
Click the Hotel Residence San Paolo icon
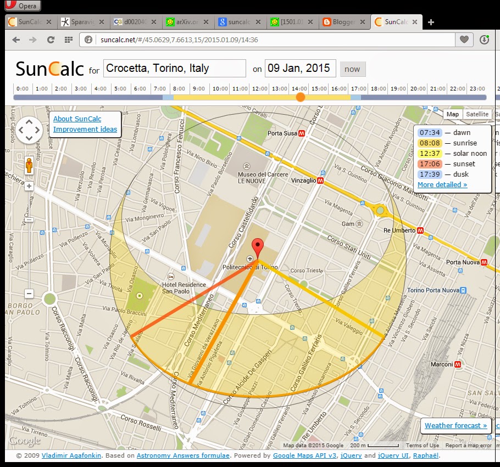click(171, 276)
